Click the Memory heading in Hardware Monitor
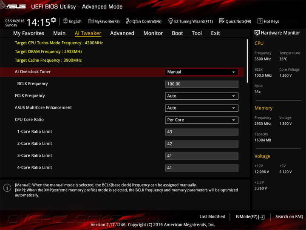 pos(263,108)
